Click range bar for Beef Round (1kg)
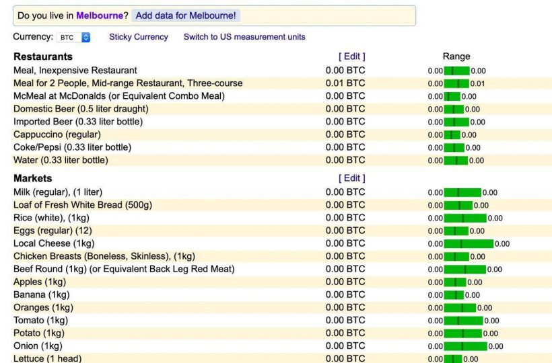 click(464, 269)
